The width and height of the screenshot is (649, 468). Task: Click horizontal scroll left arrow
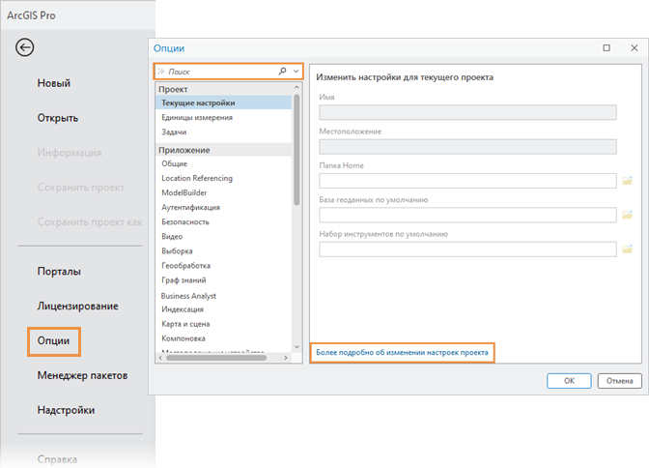click(x=160, y=358)
